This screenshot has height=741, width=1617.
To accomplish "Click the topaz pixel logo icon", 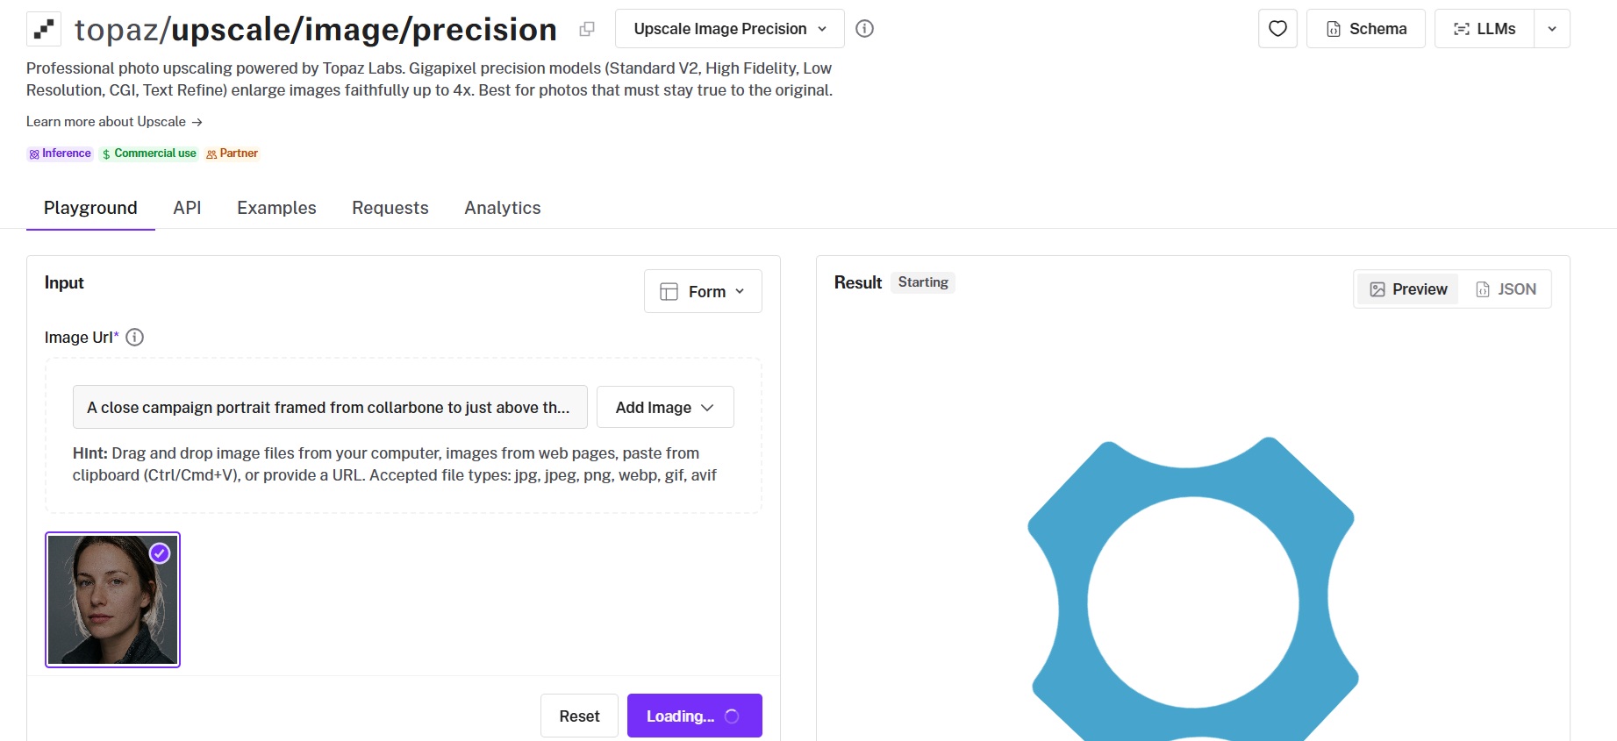I will coord(44,29).
